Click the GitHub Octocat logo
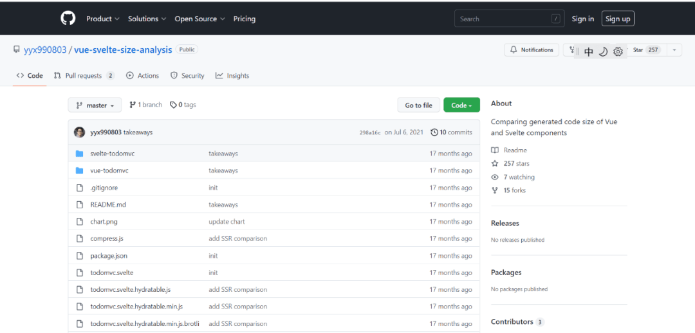Screen dimensions: 695x333 (68, 19)
